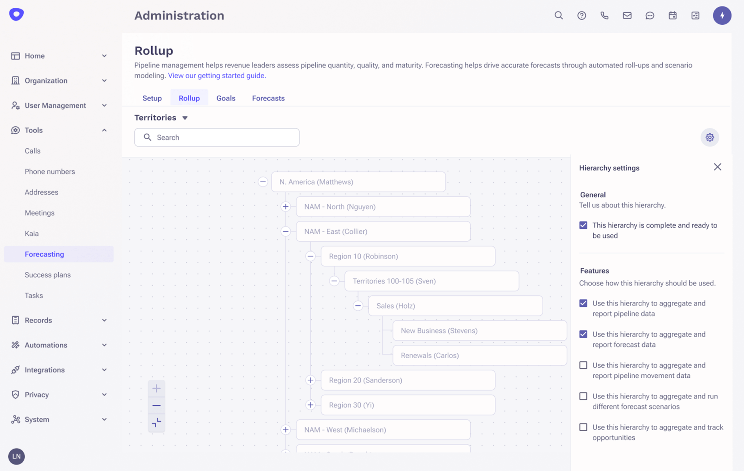Screen dimensions: 744x471
Task: Click the zoom-out minus control on the canvas
Action: pos(156,405)
